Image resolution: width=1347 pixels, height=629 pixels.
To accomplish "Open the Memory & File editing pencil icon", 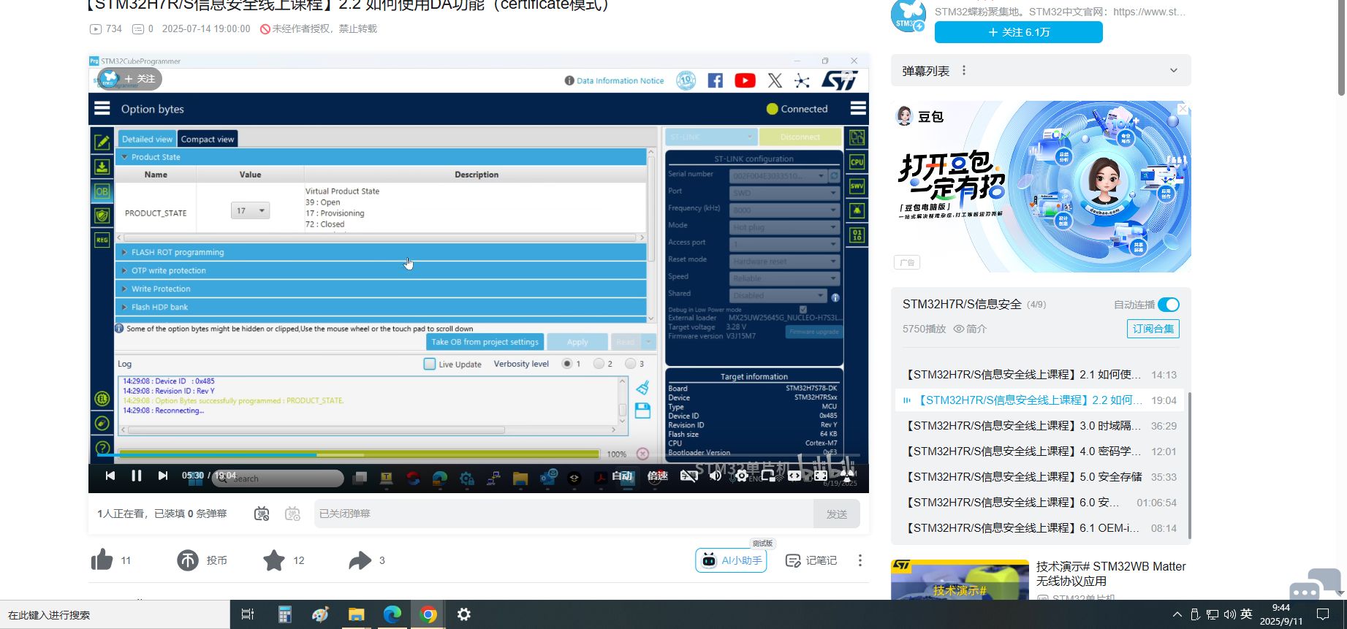I will click(102, 142).
